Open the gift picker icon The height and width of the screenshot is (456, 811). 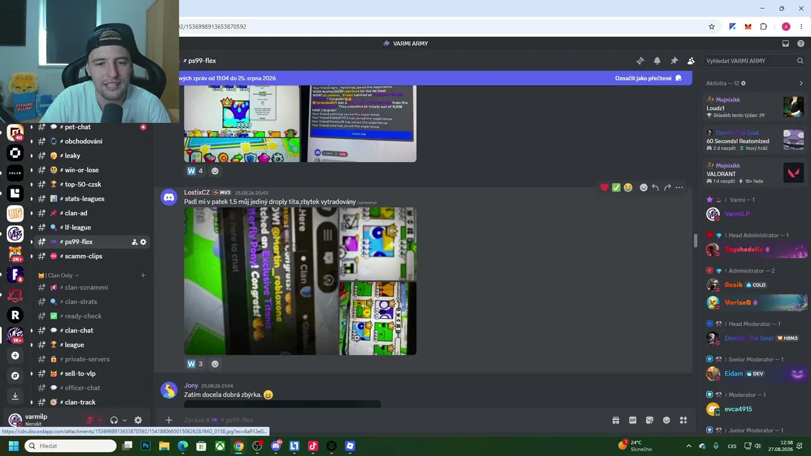coord(615,420)
